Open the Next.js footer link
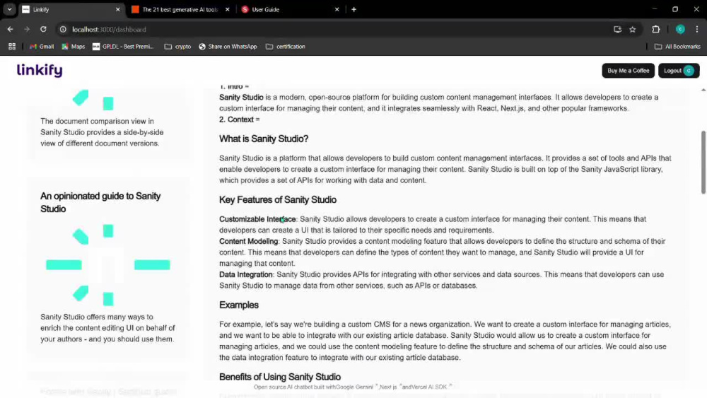This screenshot has height=398, width=707. click(x=390, y=387)
